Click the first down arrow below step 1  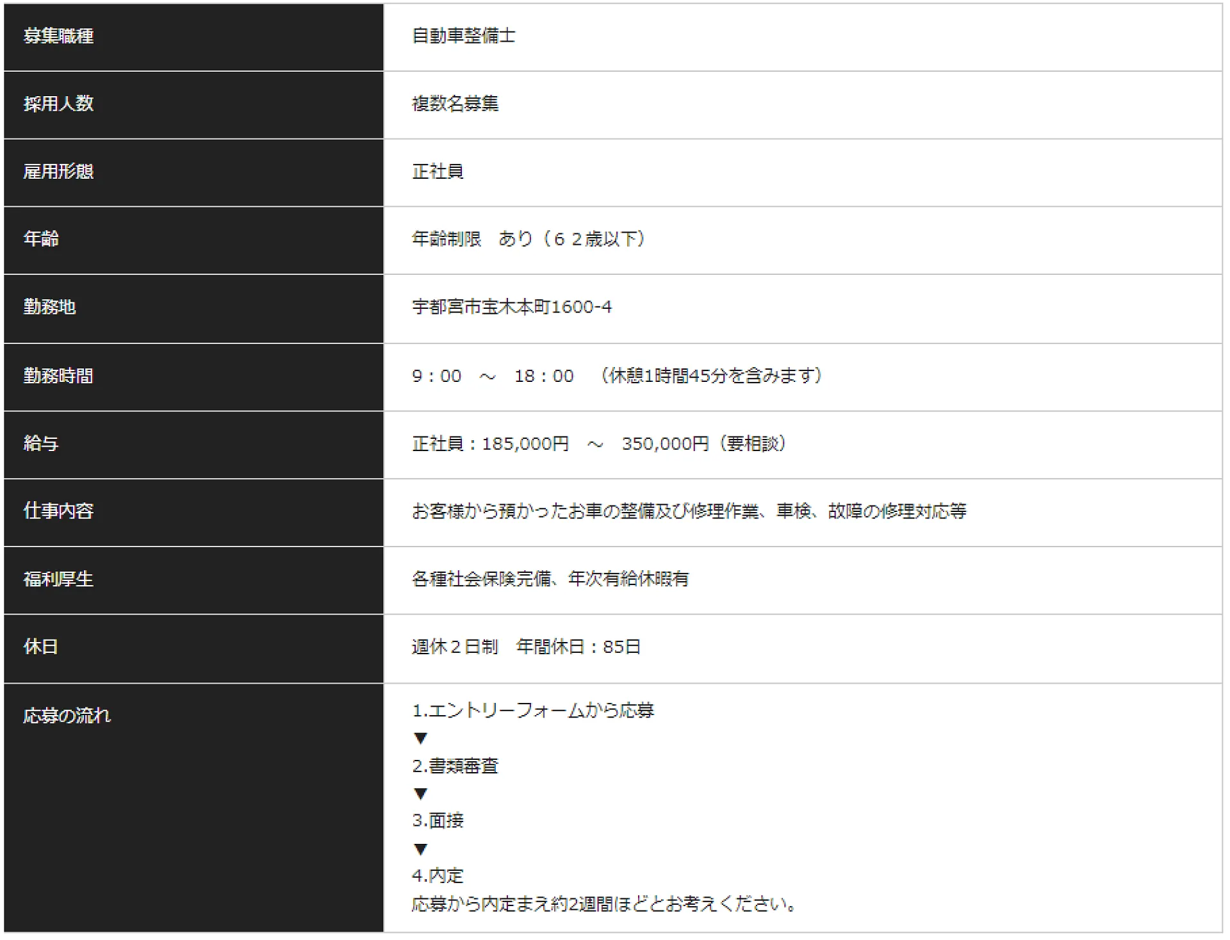(x=420, y=739)
